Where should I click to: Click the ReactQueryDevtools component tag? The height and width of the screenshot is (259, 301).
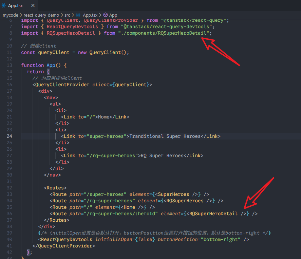pyautogui.click(x=67, y=239)
